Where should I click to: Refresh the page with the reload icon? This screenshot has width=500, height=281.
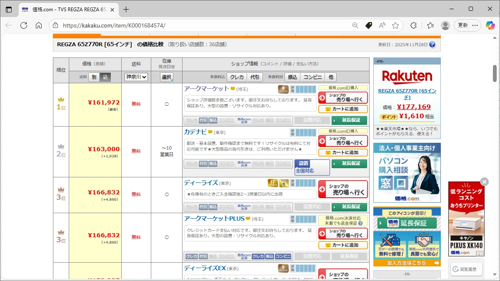[x=24, y=25]
